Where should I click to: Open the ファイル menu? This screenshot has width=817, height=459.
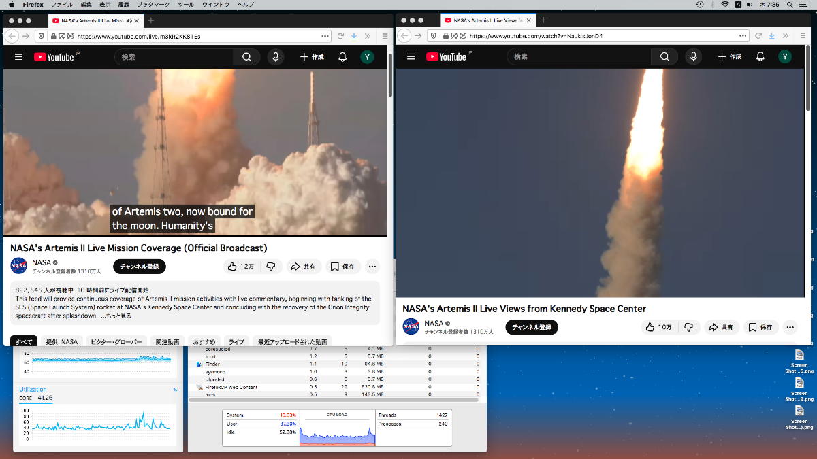[62, 5]
